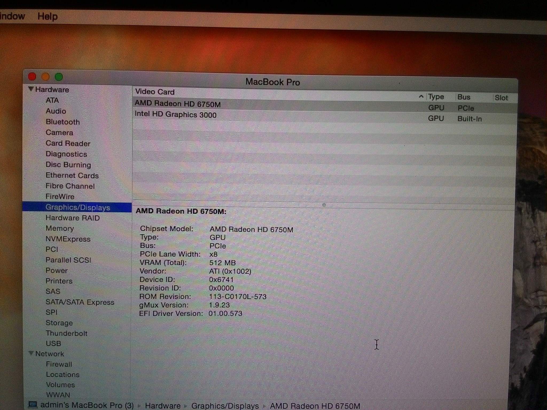Select Storage in the sidebar
547x410 pixels.
coord(59,323)
